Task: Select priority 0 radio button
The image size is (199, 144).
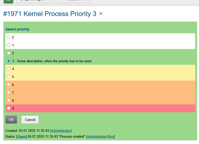Action: [9, 37]
